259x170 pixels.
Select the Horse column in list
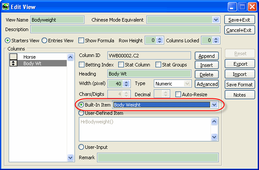pyautogui.click(x=38, y=57)
